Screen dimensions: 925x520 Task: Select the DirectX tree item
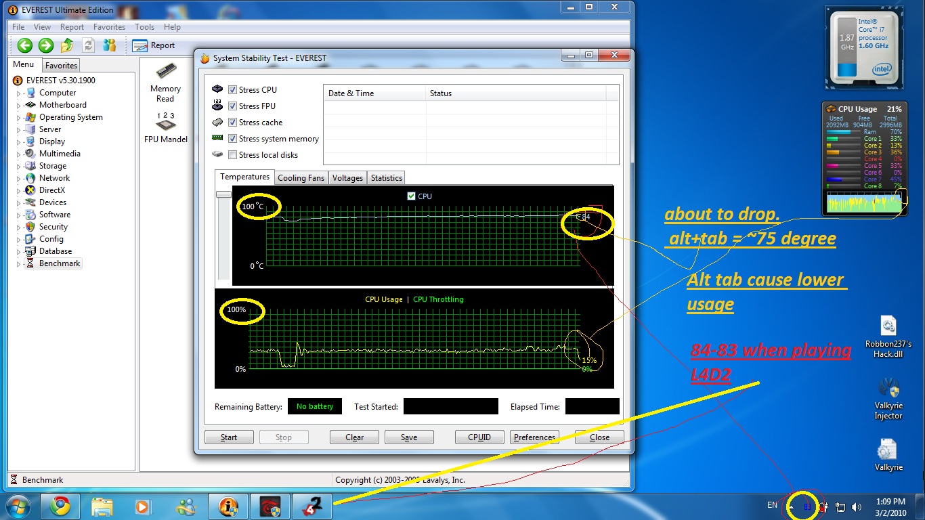pos(52,190)
